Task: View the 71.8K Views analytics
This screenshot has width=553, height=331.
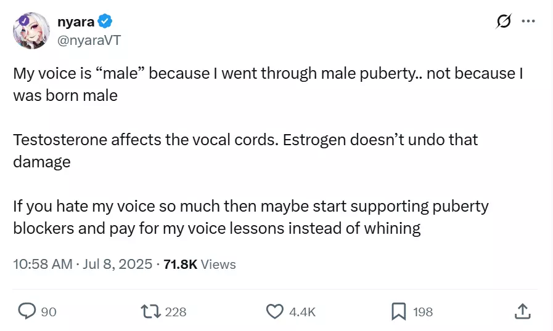Action: [200, 265]
